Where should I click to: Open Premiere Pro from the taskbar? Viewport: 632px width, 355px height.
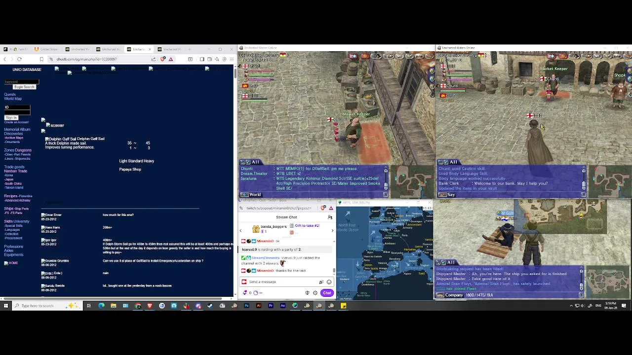[271, 306]
